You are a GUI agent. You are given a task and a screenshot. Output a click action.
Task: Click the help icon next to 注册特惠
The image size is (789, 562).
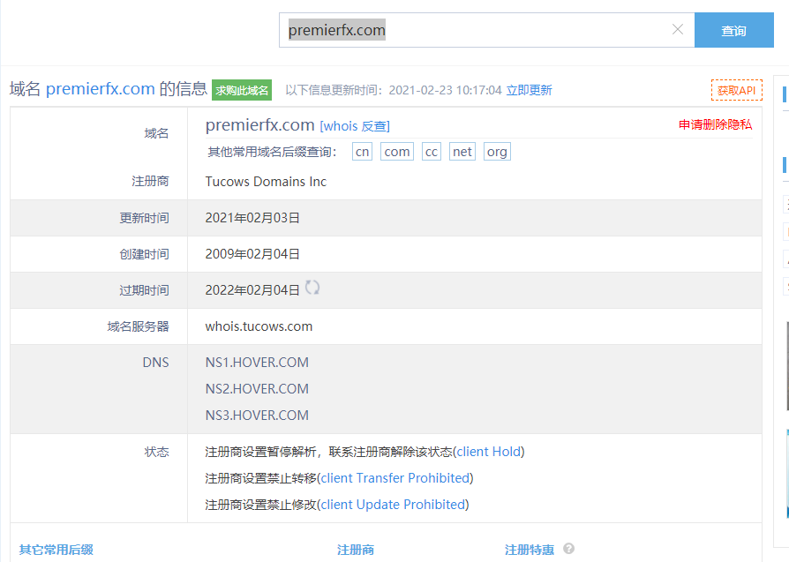[x=568, y=549]
